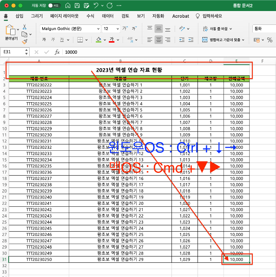Click the top align icon
This screenshot has width=276, height=277.
tap(150, 28)
